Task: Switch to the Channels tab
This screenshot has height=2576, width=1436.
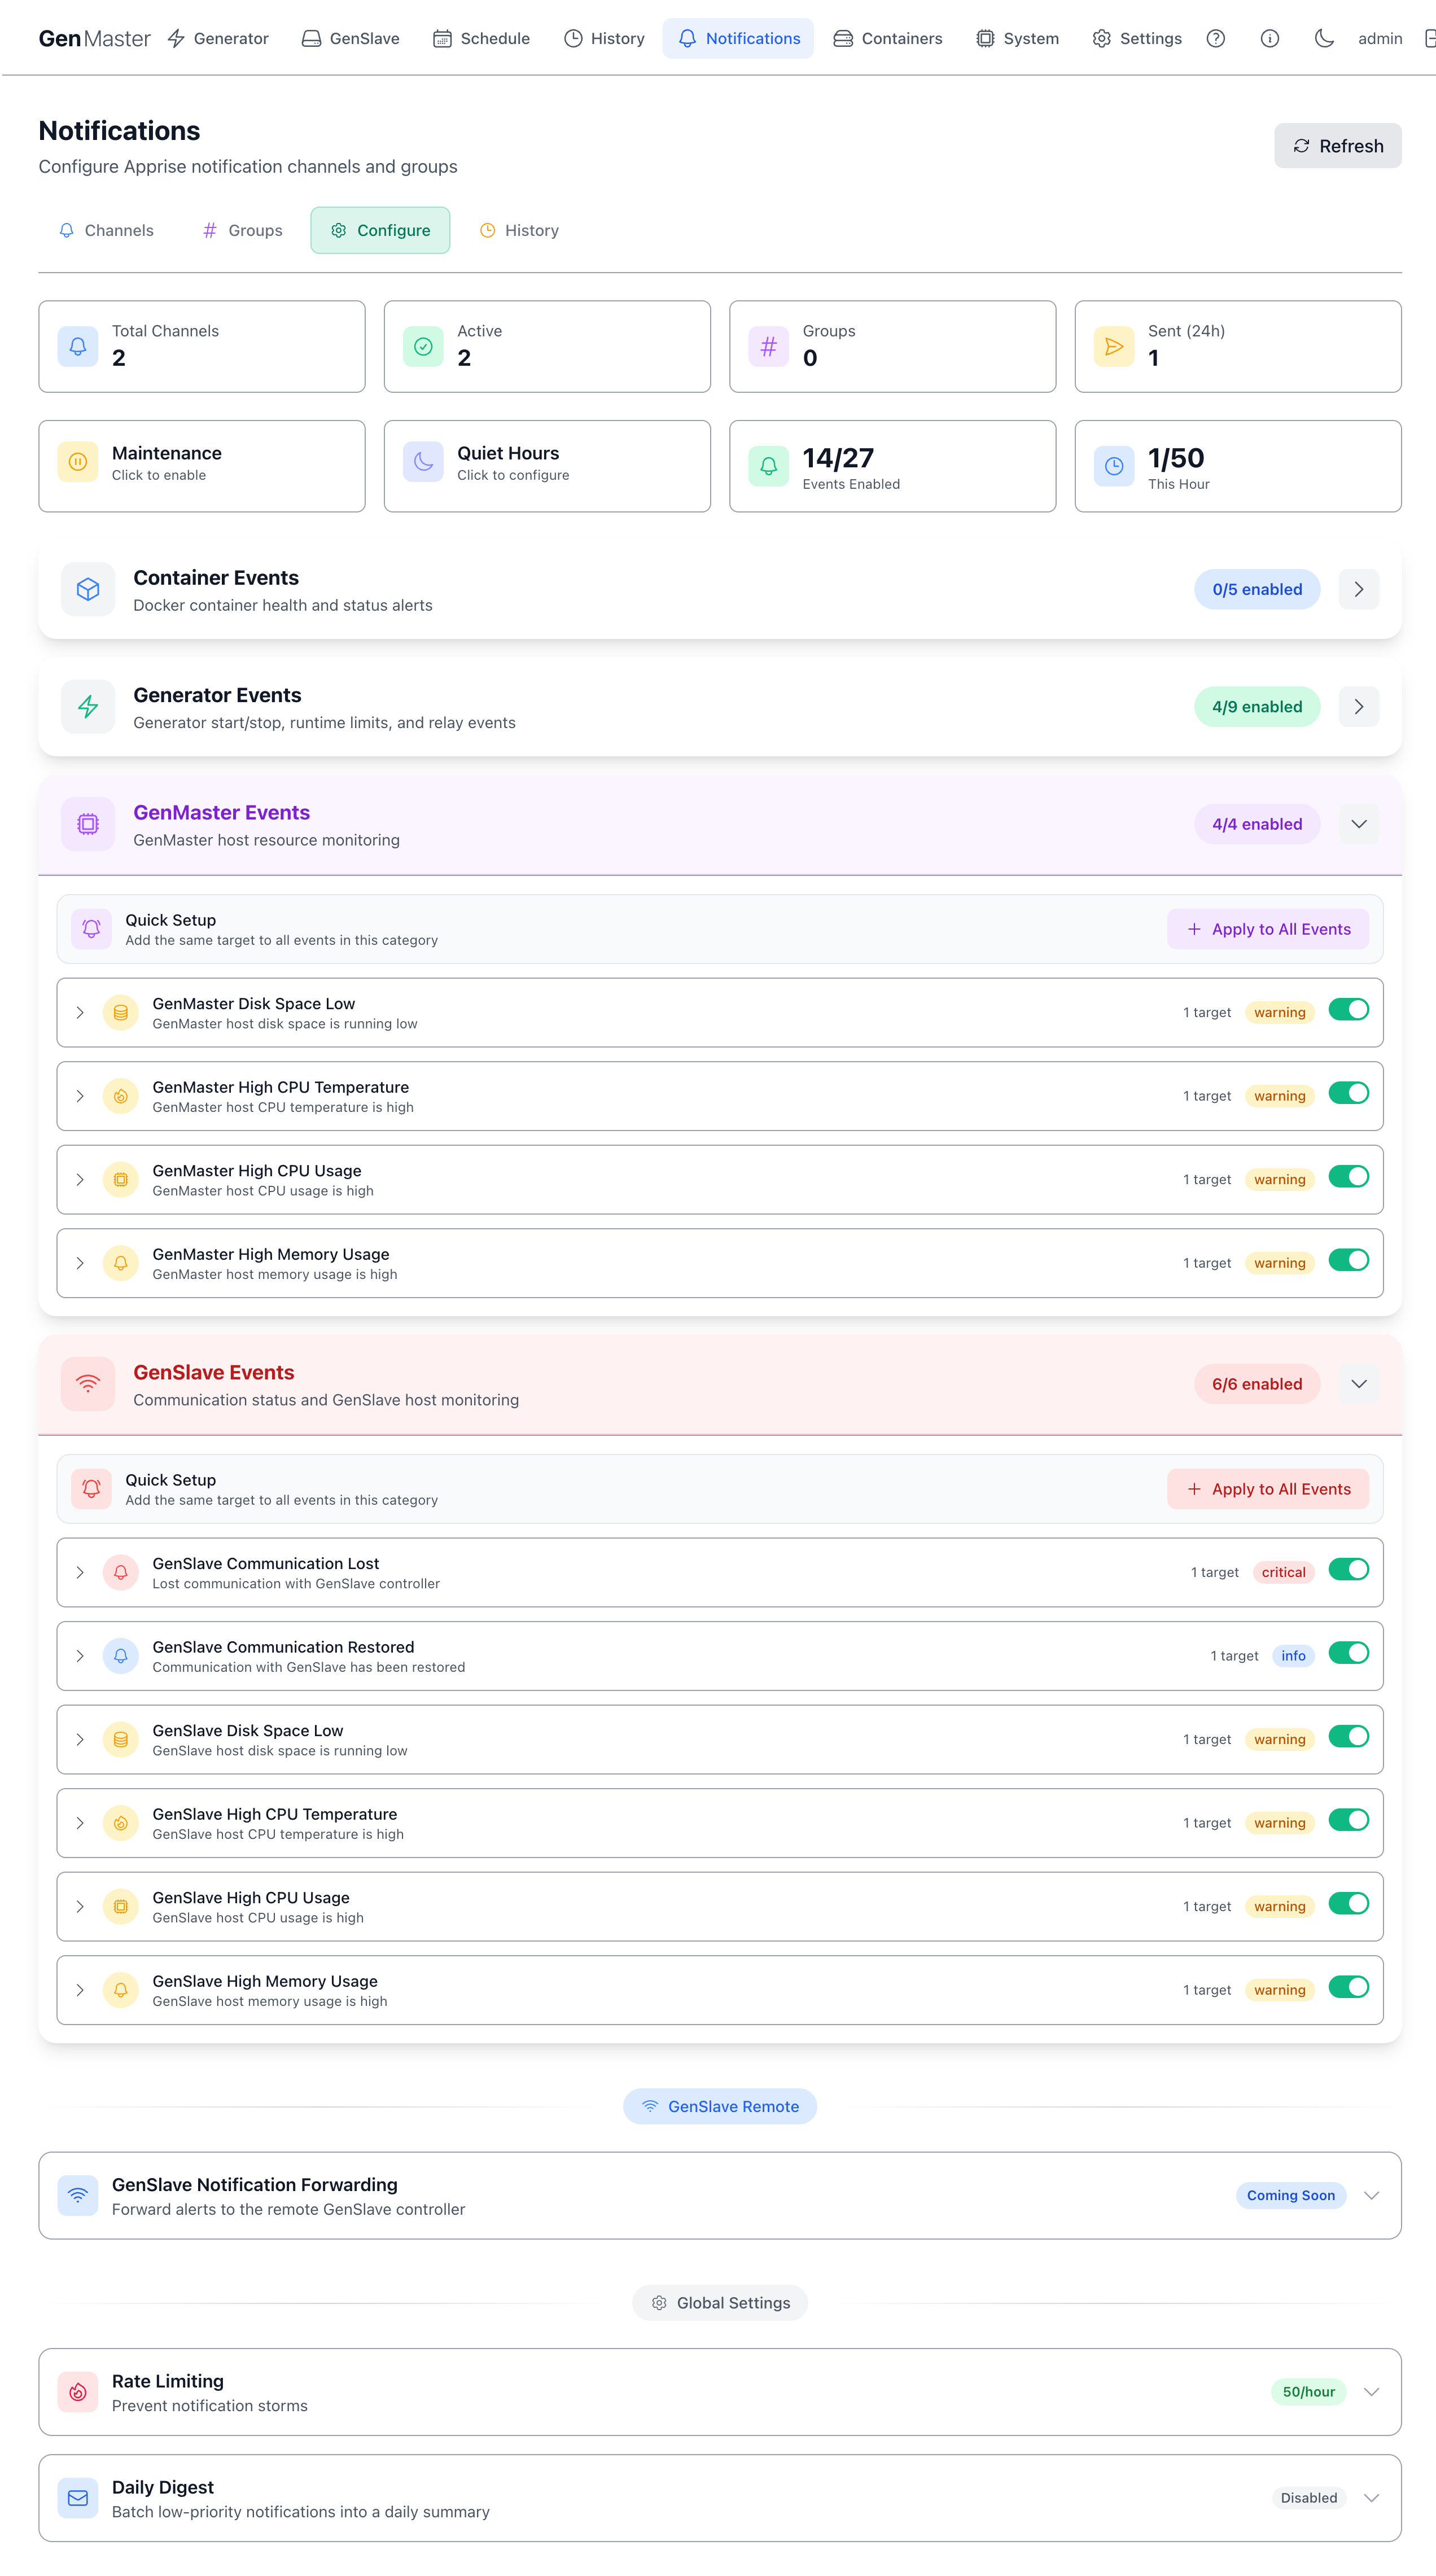Action: pos(106,230)
